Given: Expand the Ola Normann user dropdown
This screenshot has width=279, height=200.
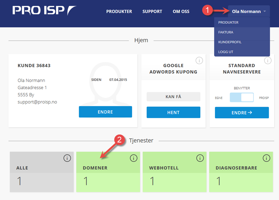Looking at the screenshot, I should tap(249, 11).
